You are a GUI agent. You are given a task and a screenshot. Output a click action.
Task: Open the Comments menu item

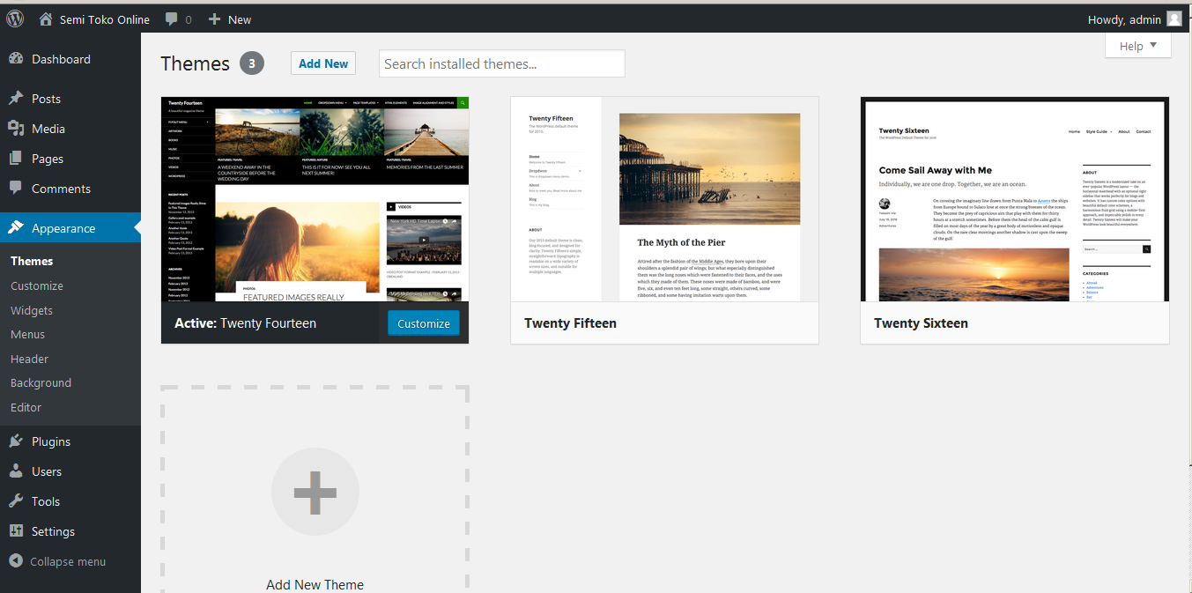(61, 189)
